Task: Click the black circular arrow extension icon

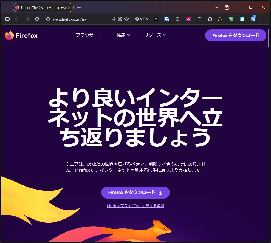Action: (x=156, y=19)
